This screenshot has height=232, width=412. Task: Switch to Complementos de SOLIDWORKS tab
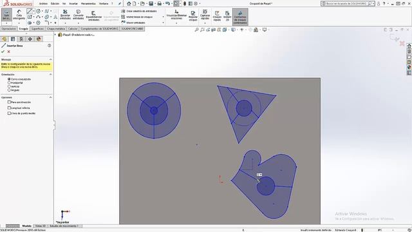tap(99, 28)
